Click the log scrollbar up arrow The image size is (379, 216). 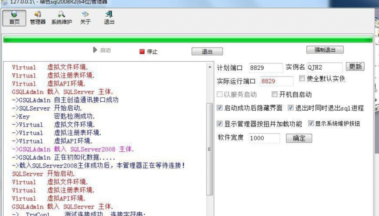coord(209,67)
